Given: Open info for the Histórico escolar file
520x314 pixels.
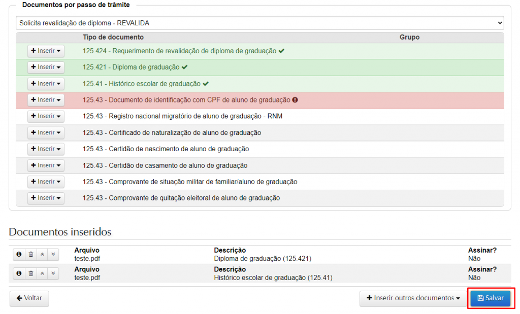Looking at the screenshot, I should pos(19,273).
